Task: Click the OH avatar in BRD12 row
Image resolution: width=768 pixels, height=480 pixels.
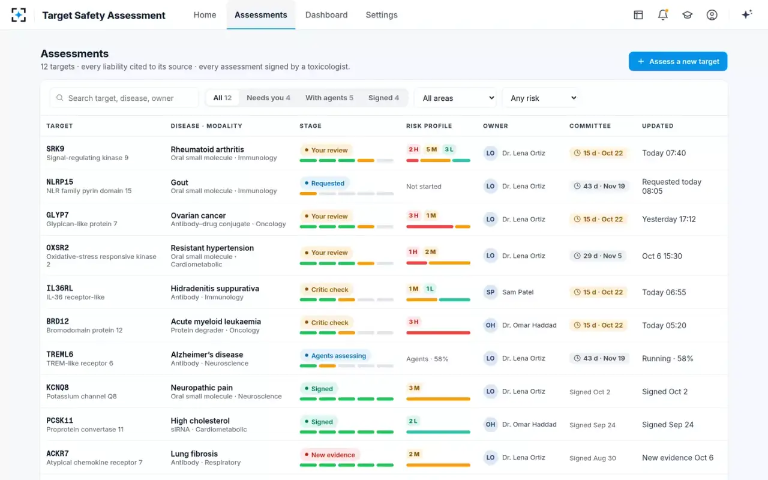Action: coord(490,325)
